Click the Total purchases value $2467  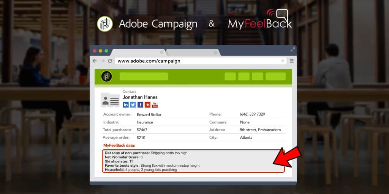[x=142, y=130]
